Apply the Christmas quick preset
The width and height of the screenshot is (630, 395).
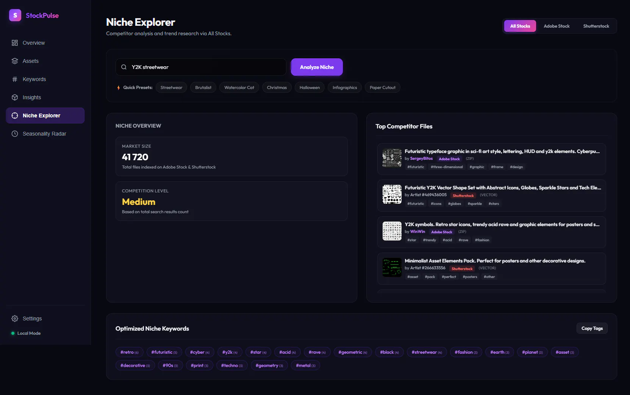tap(277, 87)
